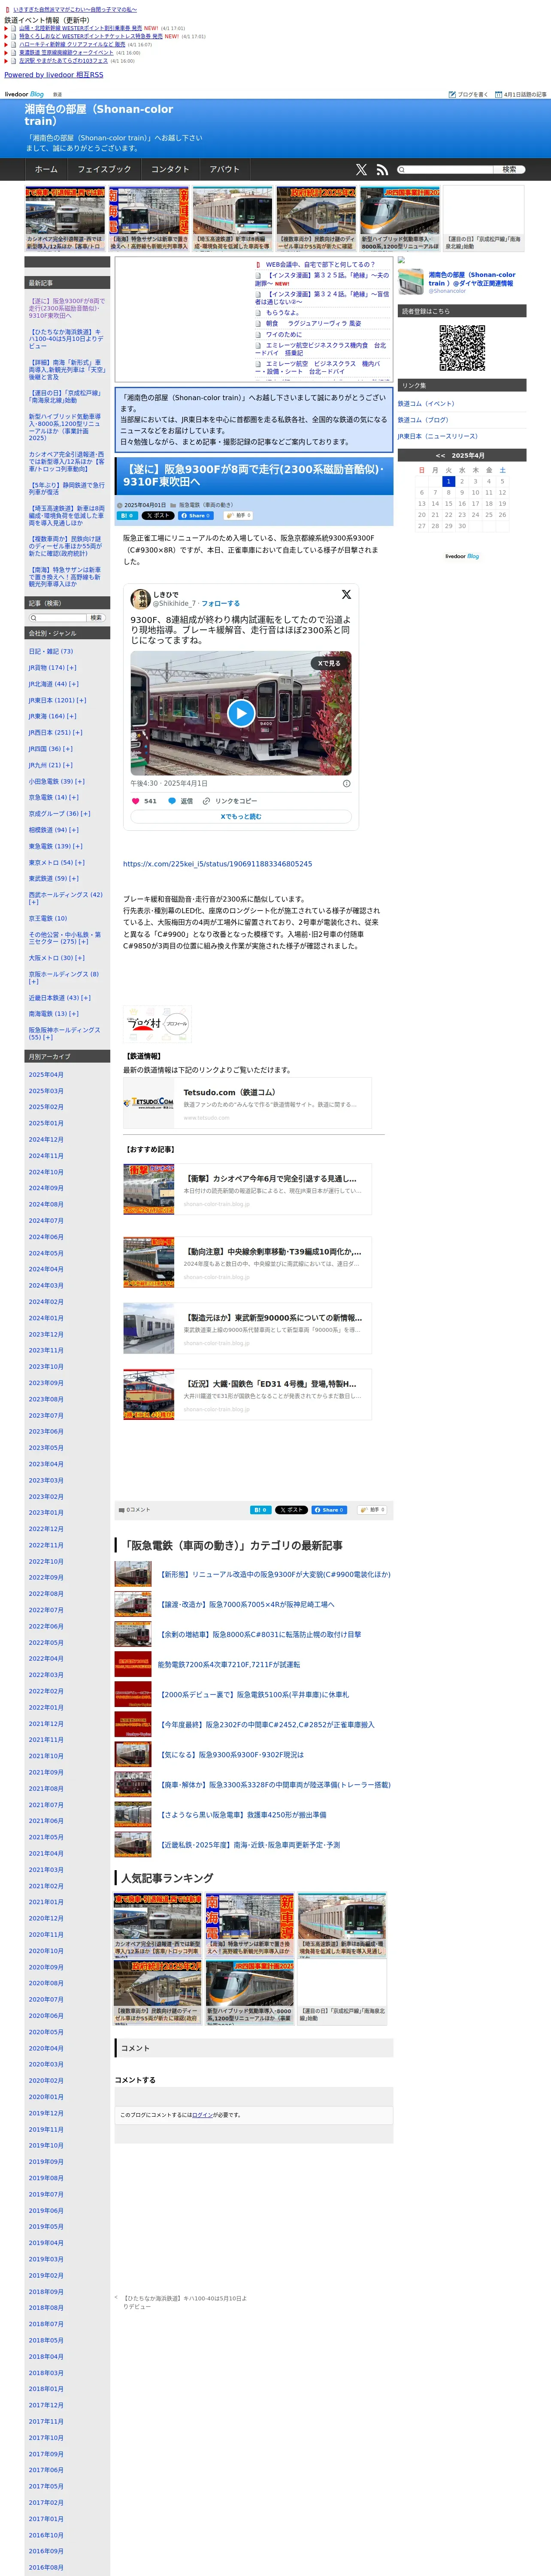
Task: Click Facebook Share button beside 0コメント
Action: point(329,1510)
